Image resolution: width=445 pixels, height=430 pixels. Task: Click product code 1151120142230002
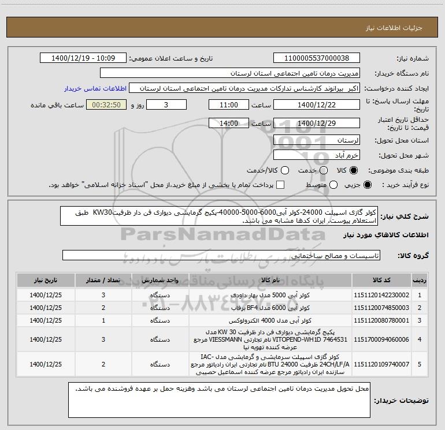381,295
